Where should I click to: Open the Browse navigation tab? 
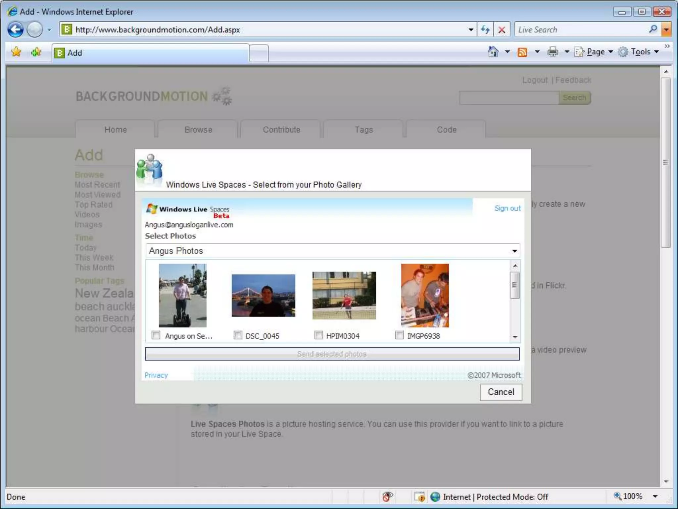pos(198,129)
